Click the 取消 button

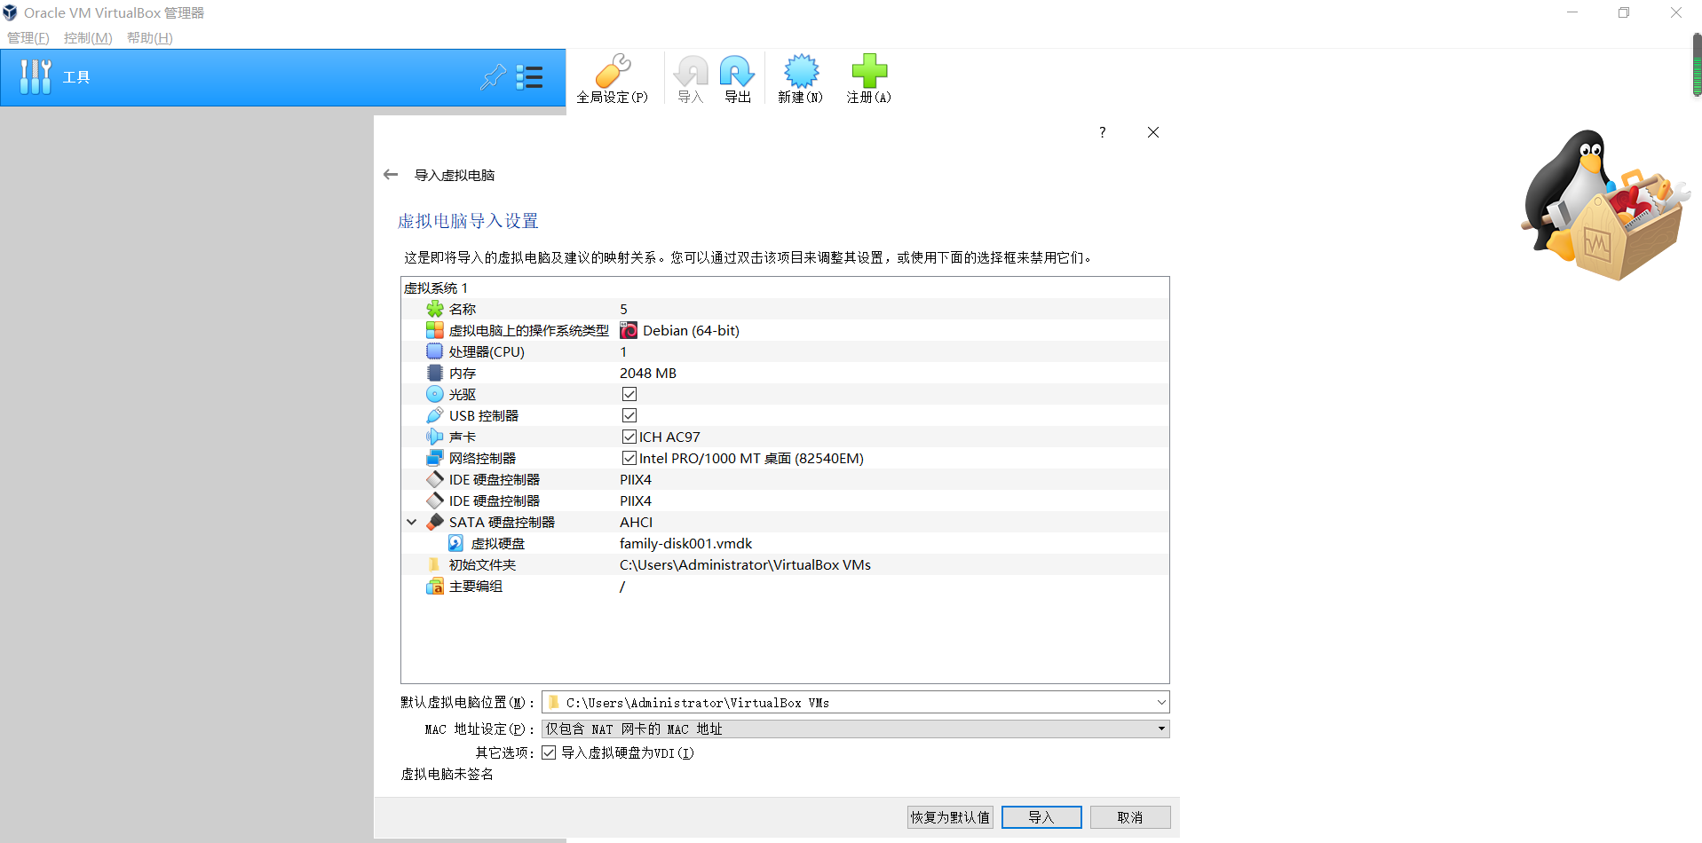(x=1130, y=817)
